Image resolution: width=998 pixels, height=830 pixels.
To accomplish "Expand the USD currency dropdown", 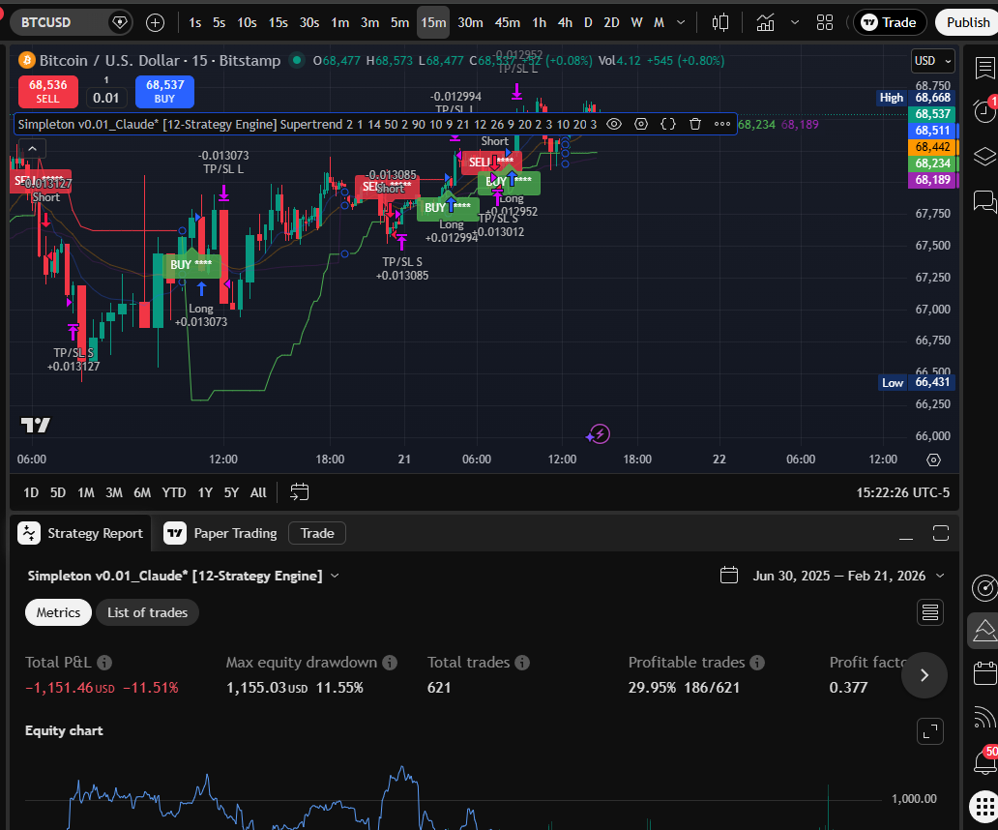I will point(933,61).
